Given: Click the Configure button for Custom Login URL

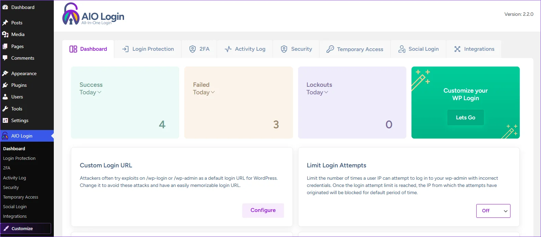Looking at the screenshot, I should pyautogui.click(x=263, y=210).
